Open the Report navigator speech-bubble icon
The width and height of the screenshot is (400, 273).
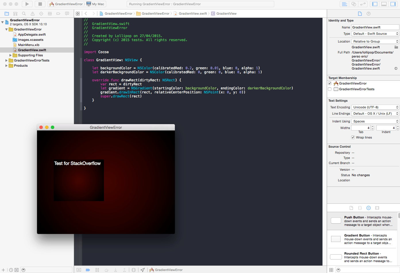coord(67,14)
